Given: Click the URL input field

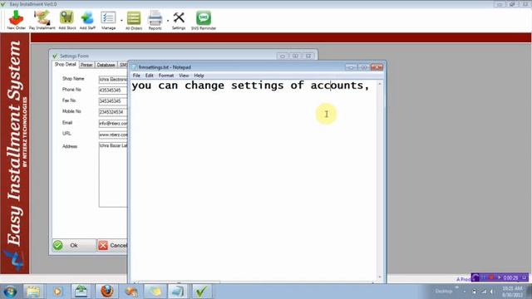Looking at the screenshot, I should (x=113, y=135).
